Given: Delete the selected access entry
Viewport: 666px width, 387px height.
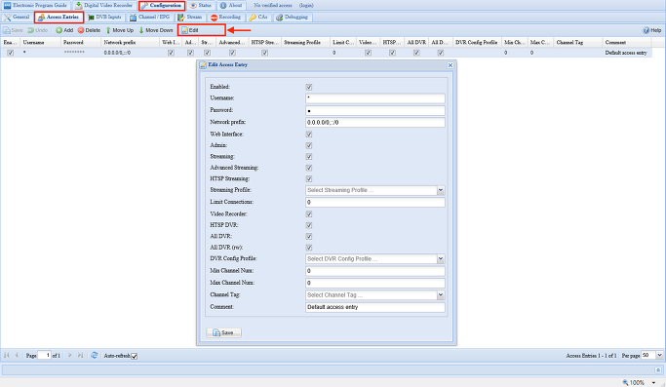Looking at the screenshot, I should point(89,30).
